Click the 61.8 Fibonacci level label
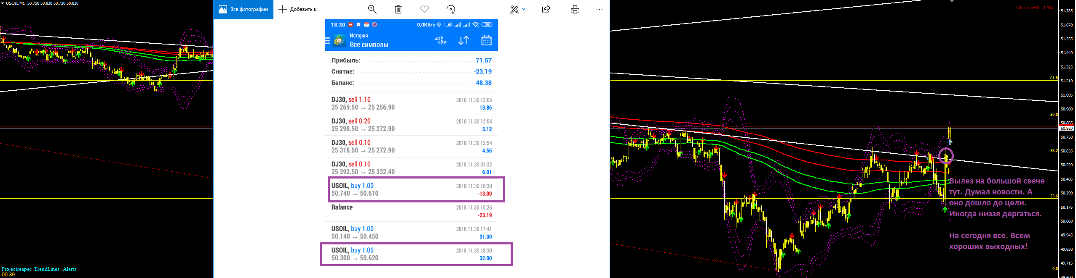 coord(1054,78)
